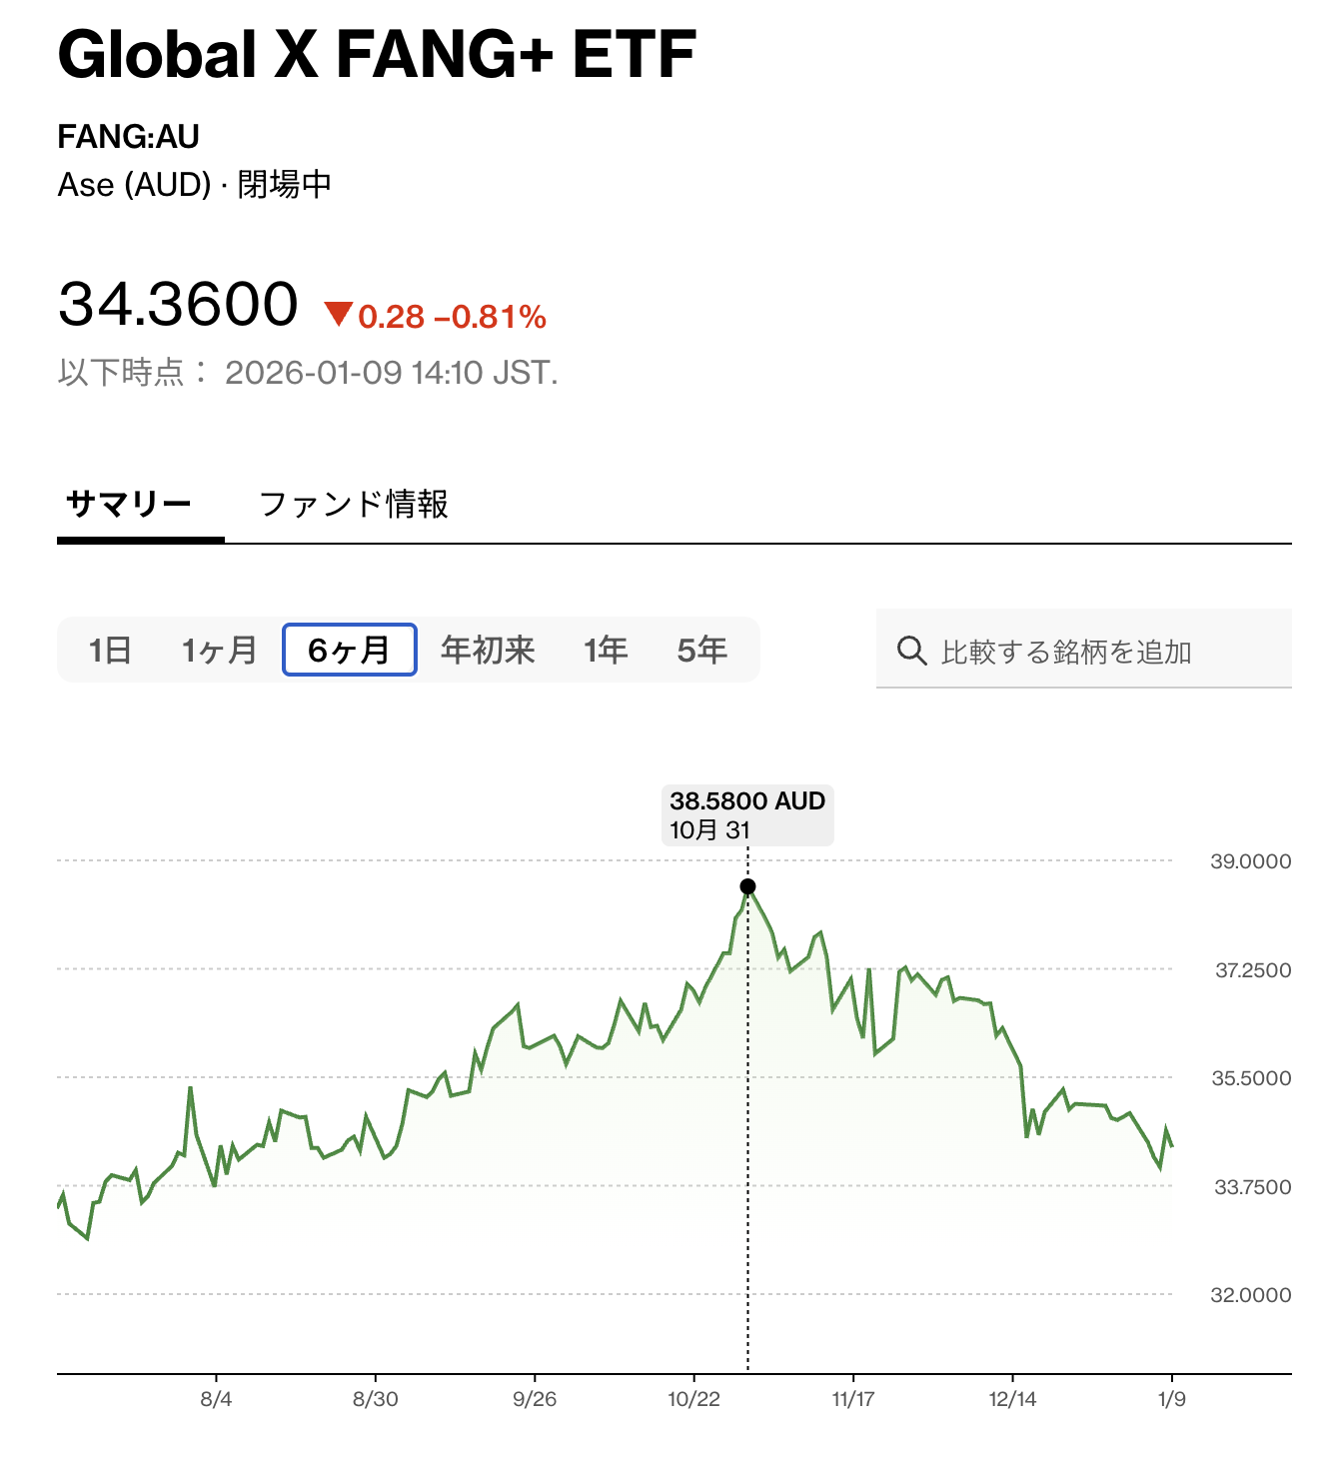
Task: Open the ファンド情報 tab
Action: pos(354,504)
